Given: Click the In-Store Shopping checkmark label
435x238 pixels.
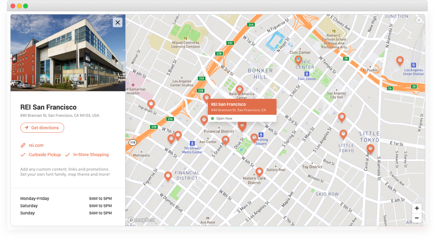Looking at the screenshot, I should [x=91, y=155].
